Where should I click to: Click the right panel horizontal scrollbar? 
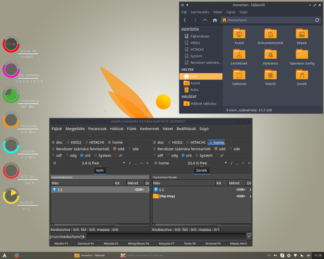point(202,225)
